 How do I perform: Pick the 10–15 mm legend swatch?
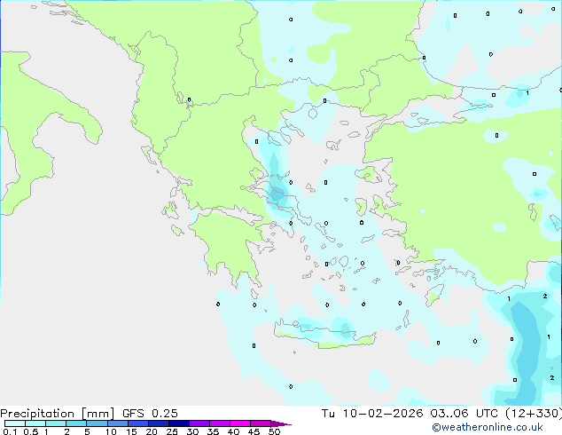click(117, 423)
